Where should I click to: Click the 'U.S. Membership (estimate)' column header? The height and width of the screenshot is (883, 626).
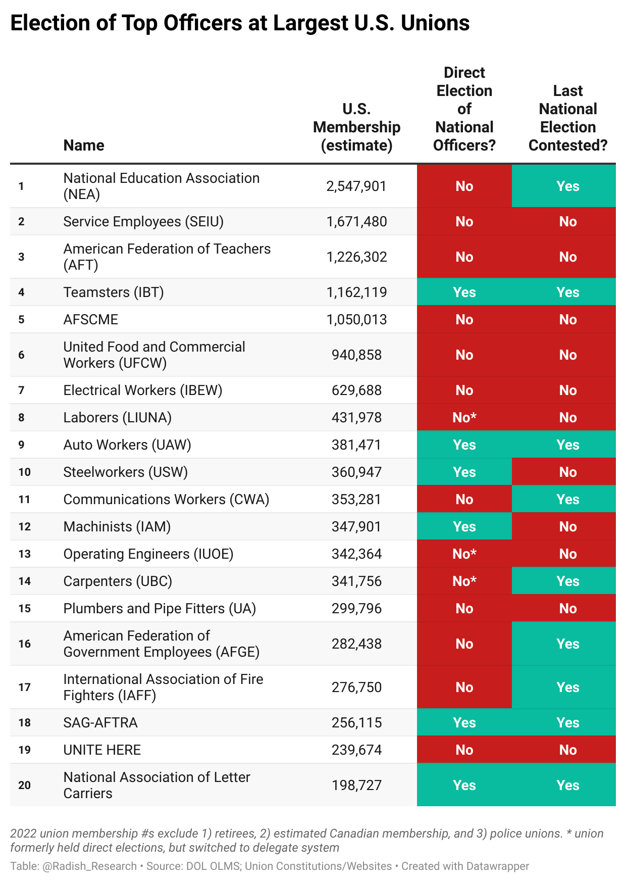[x=356, y=127]
